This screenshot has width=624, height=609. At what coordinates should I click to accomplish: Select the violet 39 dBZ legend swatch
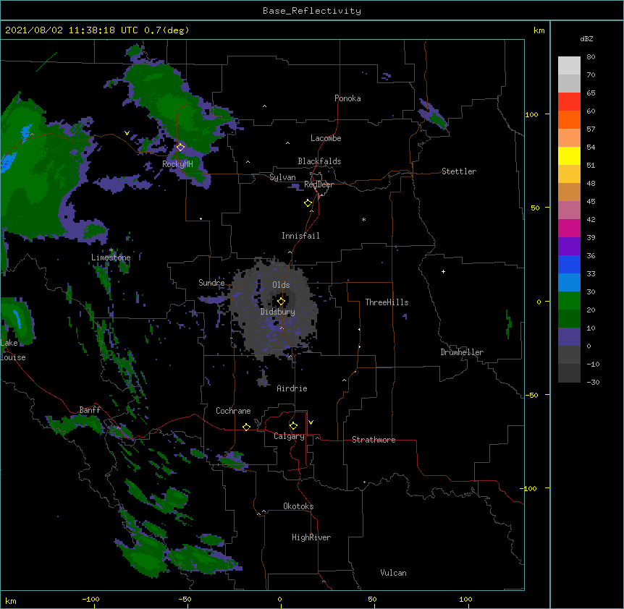(569, 247)
